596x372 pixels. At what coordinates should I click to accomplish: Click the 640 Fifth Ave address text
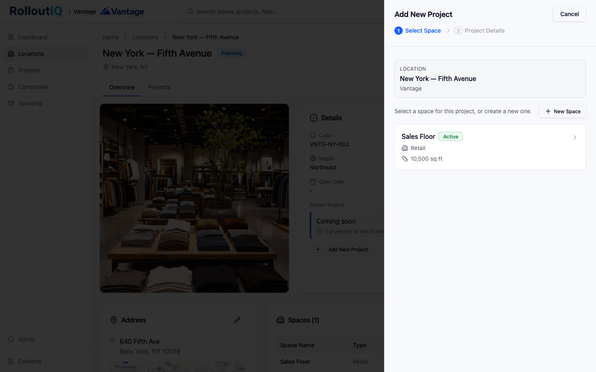pyautogui.click(x=140, y=341)
